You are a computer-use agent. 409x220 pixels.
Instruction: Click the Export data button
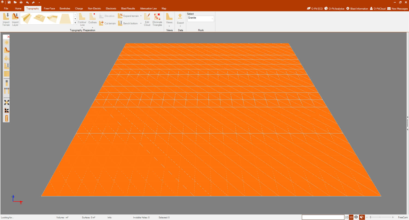[x=180, y=20]
